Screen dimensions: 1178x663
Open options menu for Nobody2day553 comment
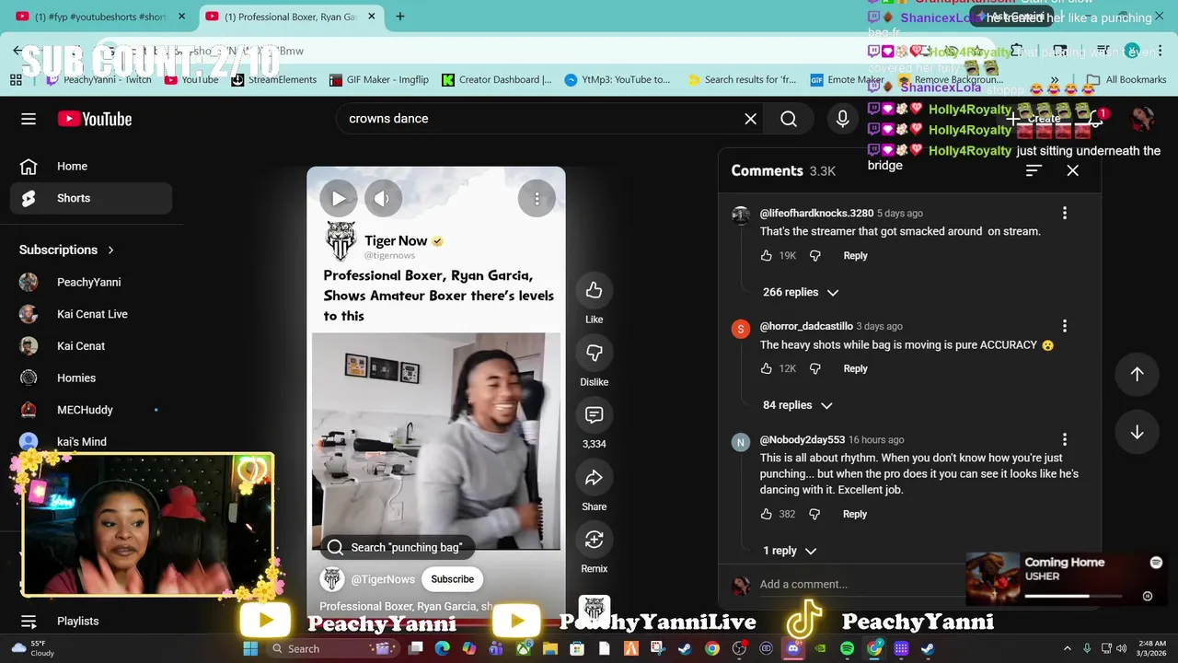point(1065,439)
